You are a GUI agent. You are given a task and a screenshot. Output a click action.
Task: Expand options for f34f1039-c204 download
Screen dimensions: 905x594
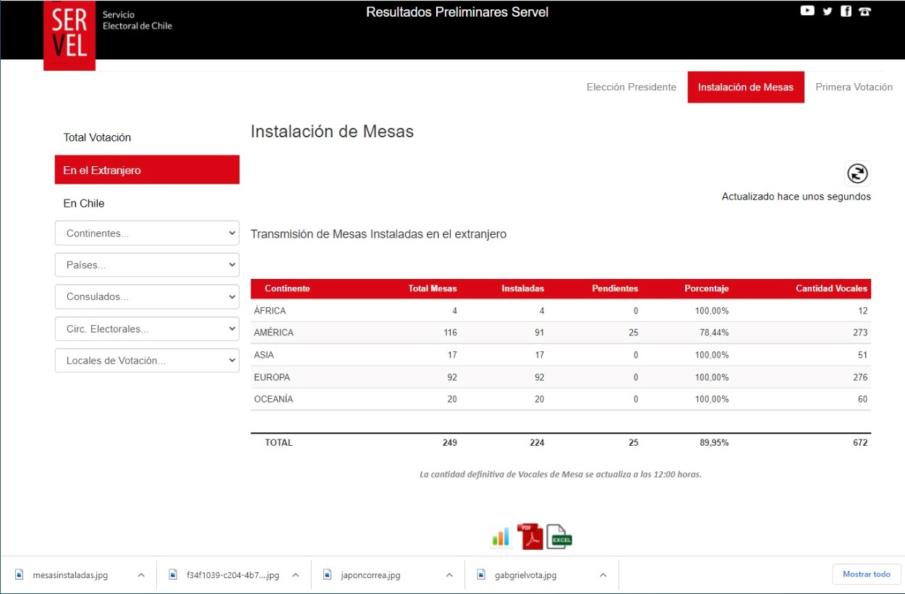point(295,575)
